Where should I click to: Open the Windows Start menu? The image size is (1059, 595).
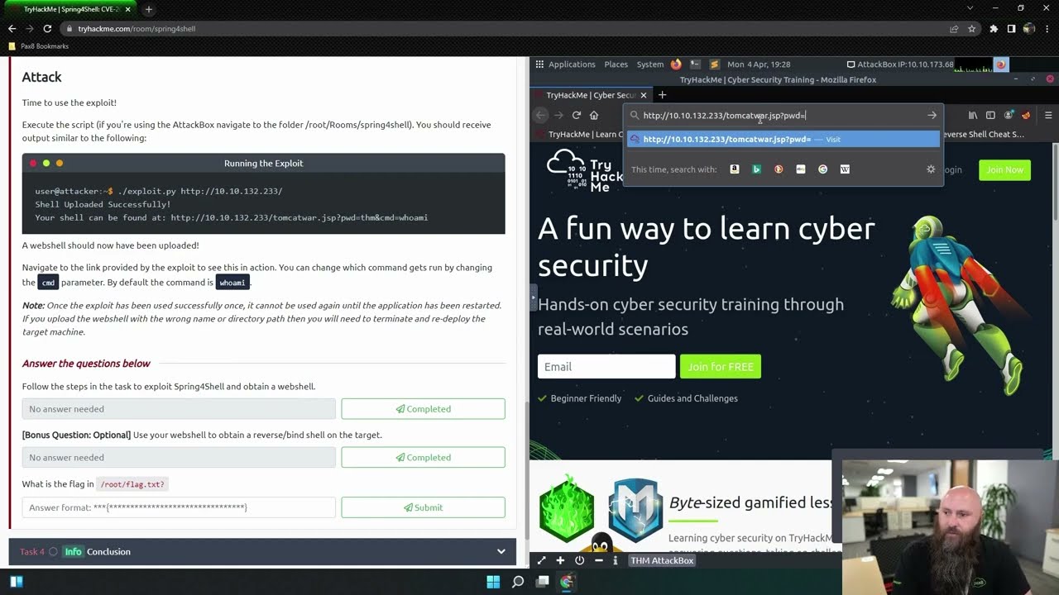pos(493,582)
